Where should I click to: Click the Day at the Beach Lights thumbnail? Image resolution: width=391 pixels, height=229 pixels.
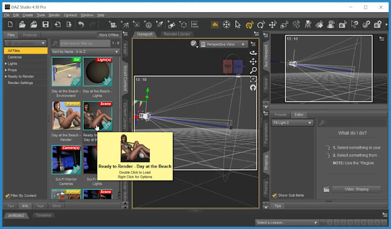[98, 72]
